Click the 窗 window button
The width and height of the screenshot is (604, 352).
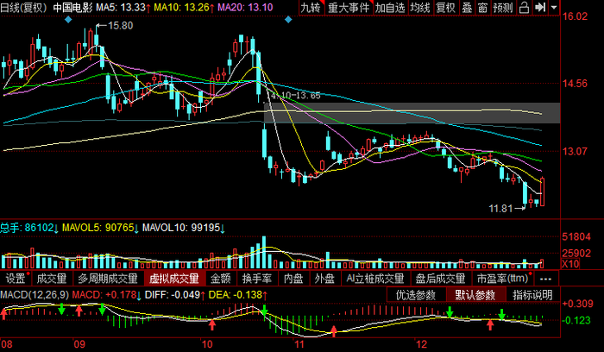[x=482, y=7]
